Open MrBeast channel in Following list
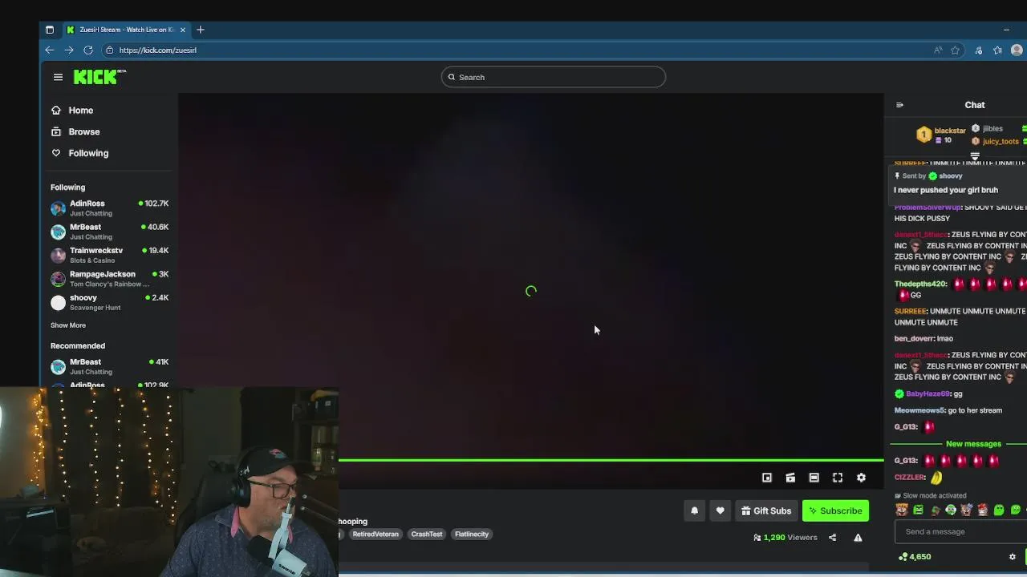 [x=109, y=232]
